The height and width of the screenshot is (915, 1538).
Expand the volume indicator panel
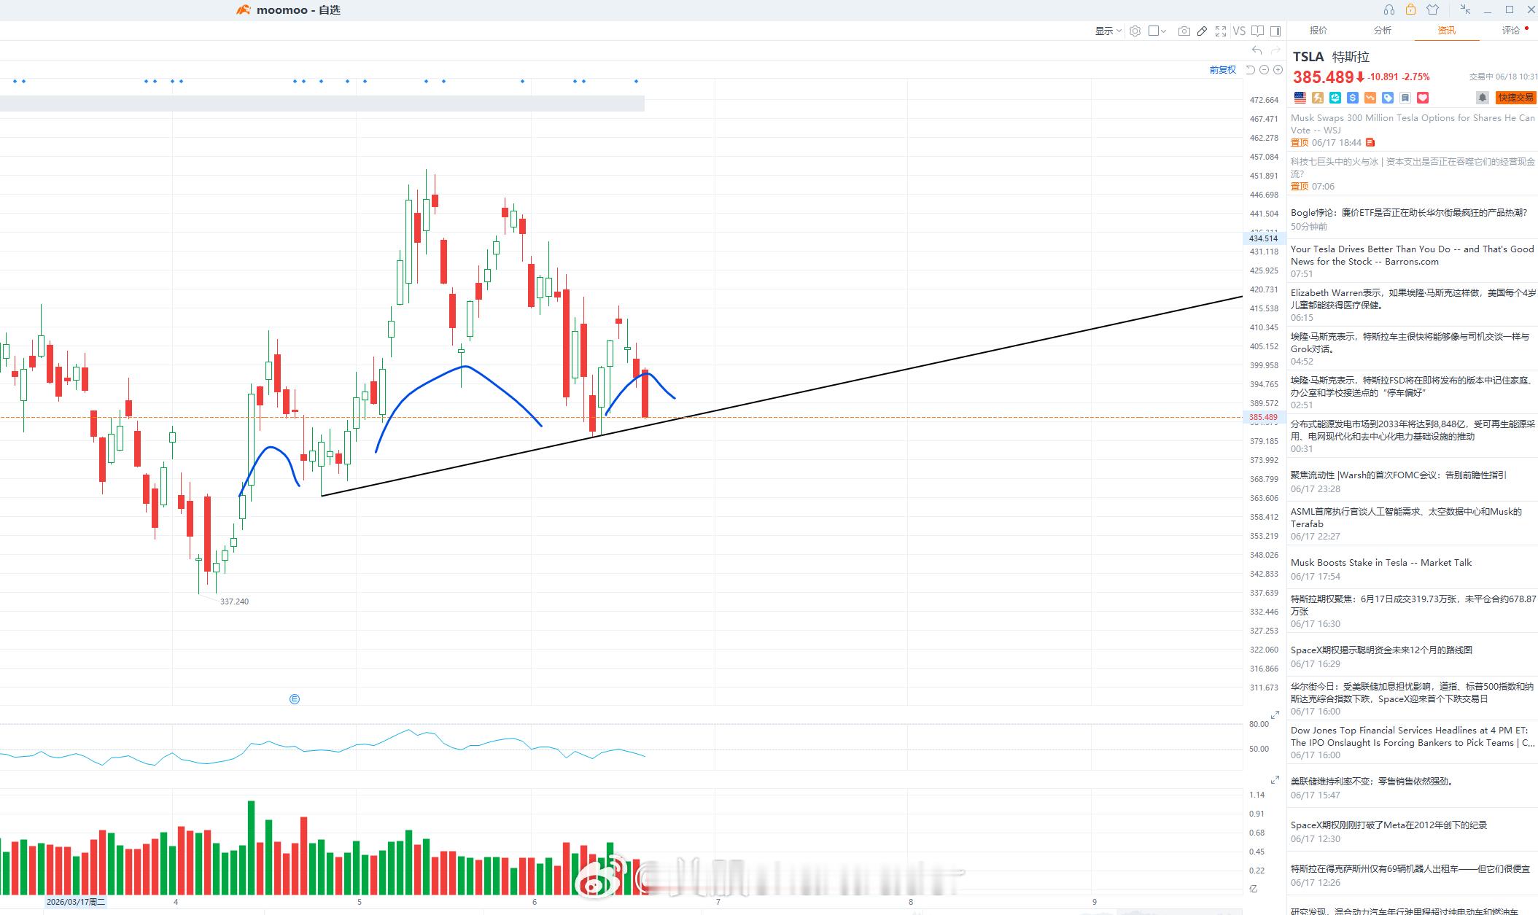1275,780
